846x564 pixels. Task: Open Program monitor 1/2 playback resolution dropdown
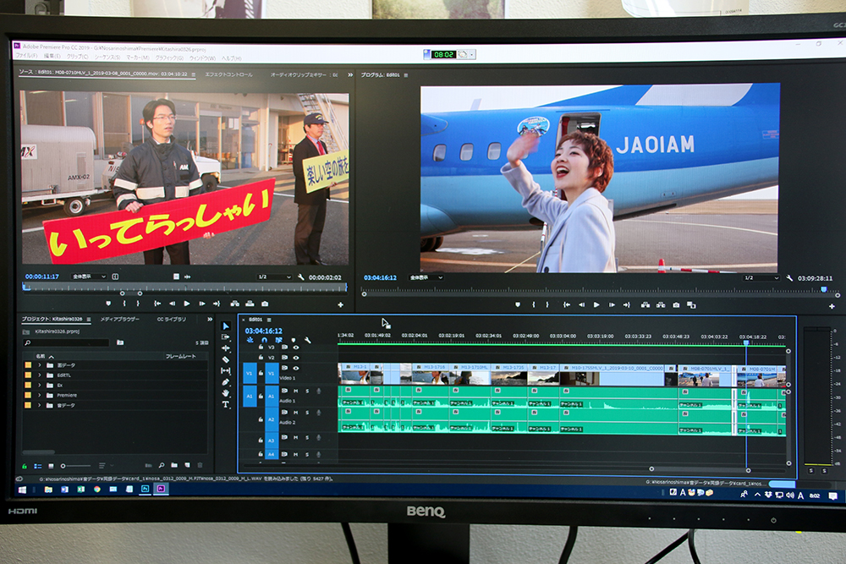761,278
